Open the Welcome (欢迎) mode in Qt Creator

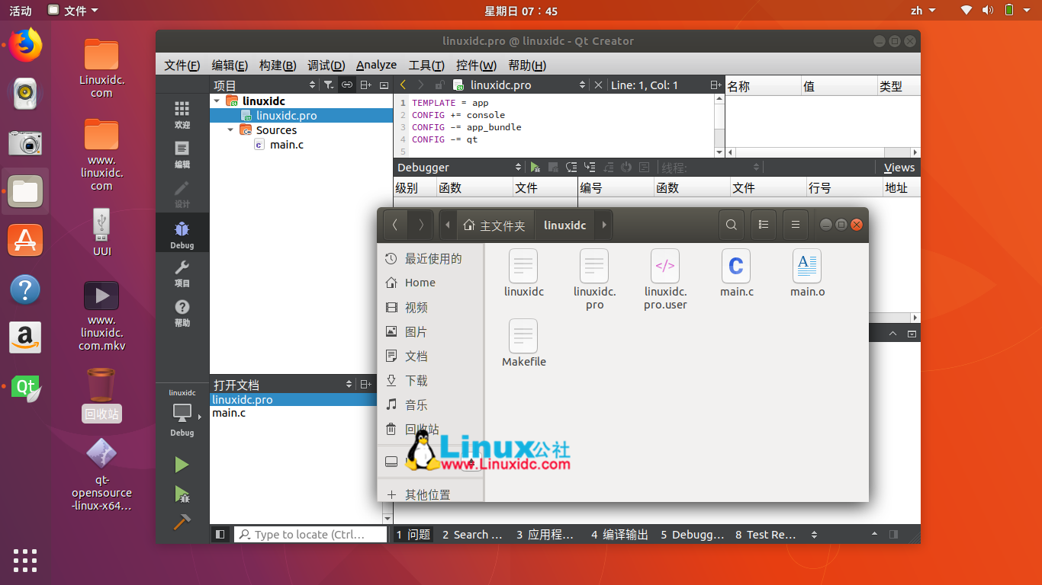[x=182, y=114]
